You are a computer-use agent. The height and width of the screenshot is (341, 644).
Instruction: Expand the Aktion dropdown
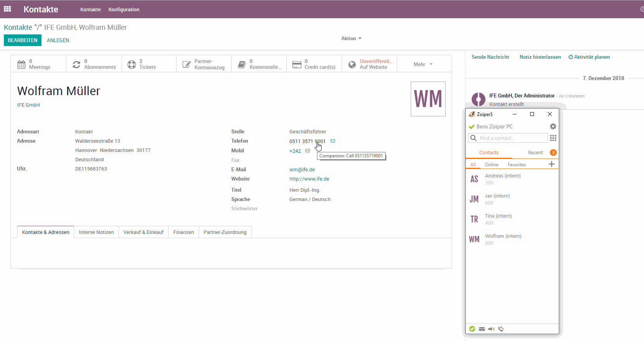351,39
